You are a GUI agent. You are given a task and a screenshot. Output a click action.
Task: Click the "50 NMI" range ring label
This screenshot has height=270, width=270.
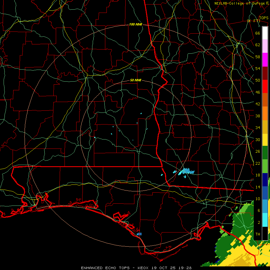pos(136,80)
